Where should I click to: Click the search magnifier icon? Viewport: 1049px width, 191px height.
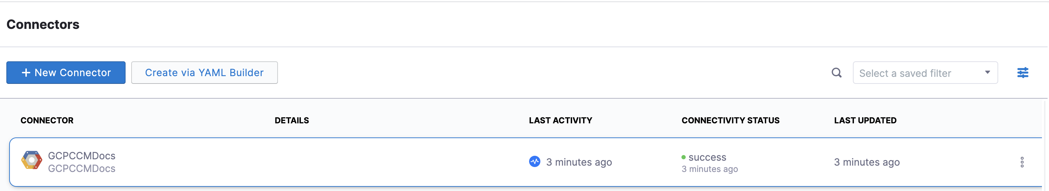[x=836, y=73]
